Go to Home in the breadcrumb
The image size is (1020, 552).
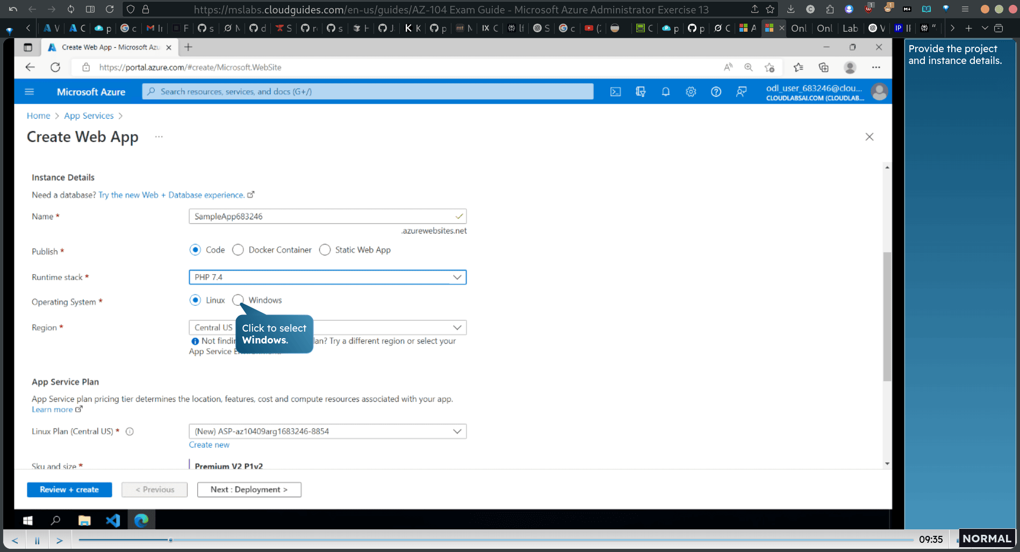(38, 116)
